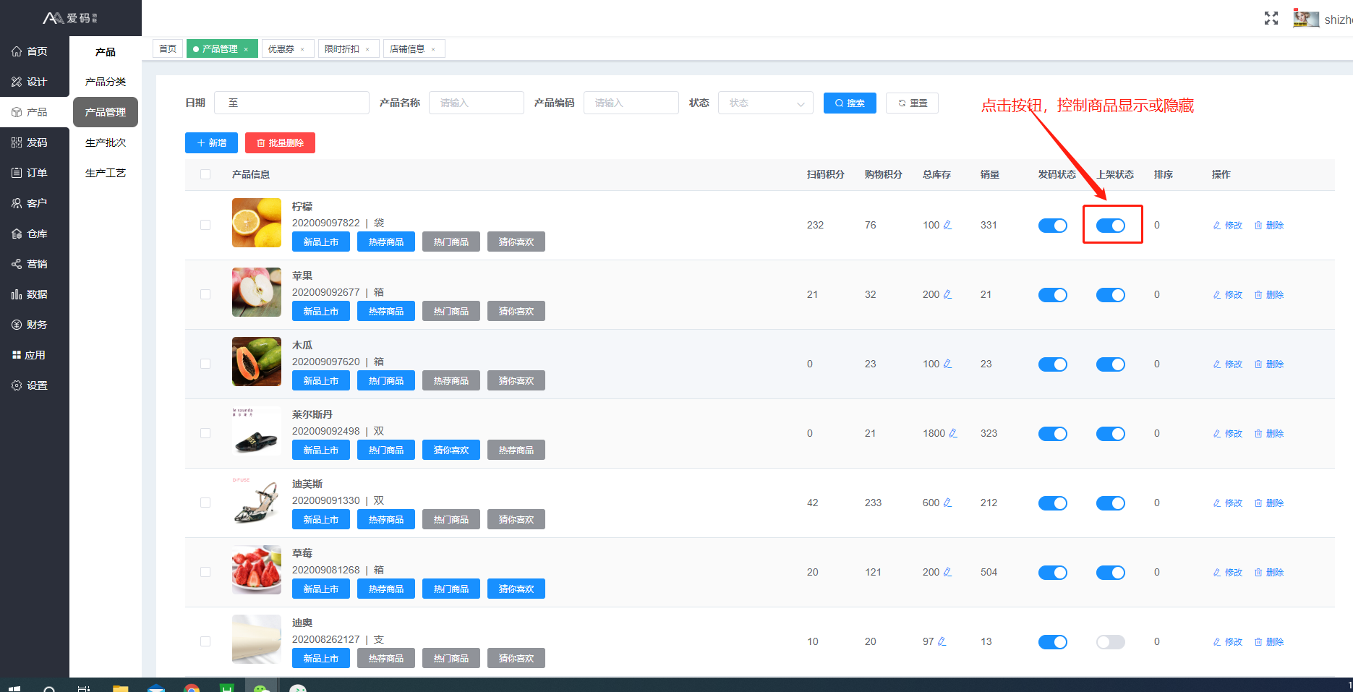Open the 仓库 warehouse sidebar item

tap(29, 234)
